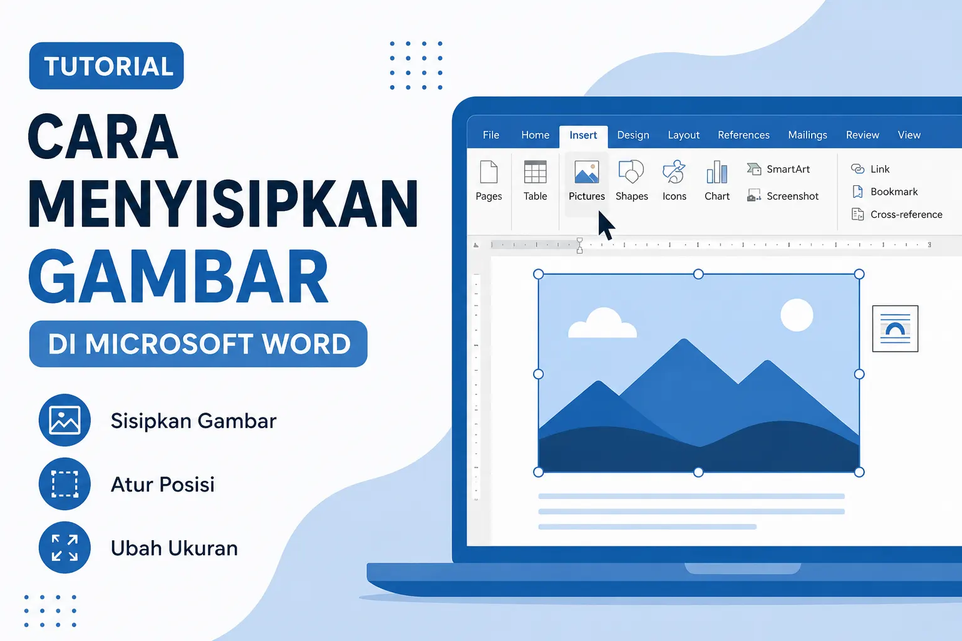Insert a Table using the grid icon
The width and height of the screenshot is (962, 641).
[x=535, y=172]
